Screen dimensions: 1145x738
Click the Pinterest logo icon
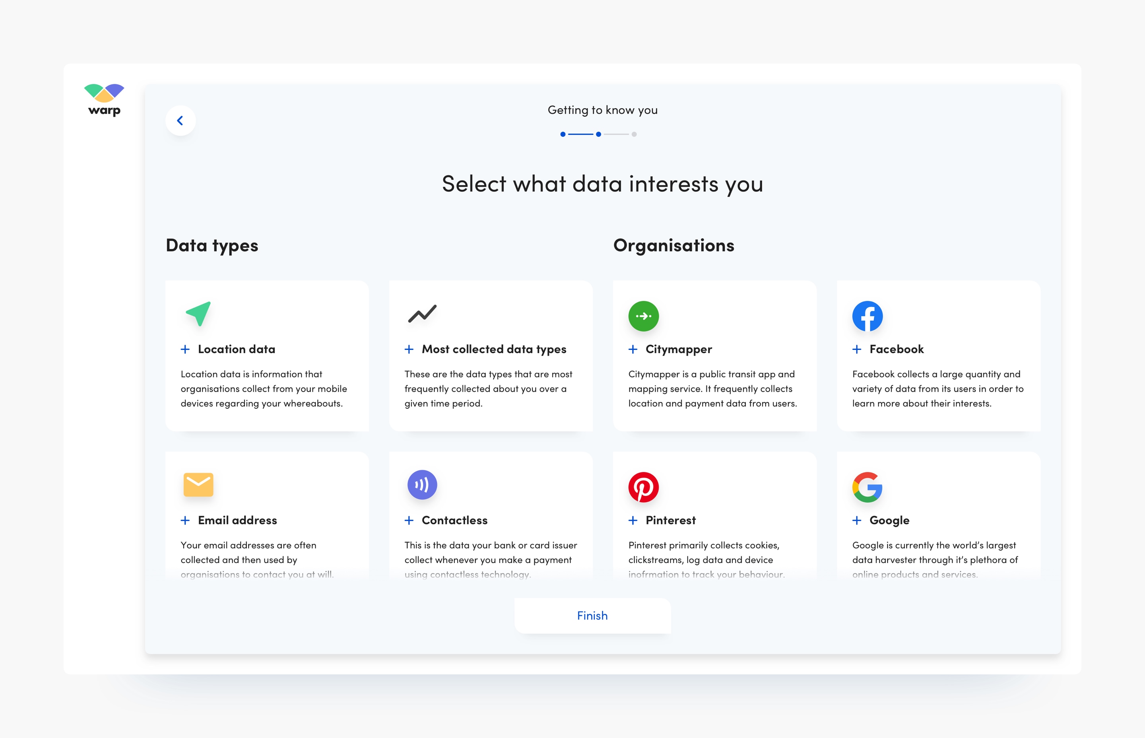[x=643, y=487]
